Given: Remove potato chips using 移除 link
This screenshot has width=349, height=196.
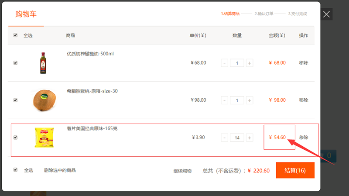Looking at the screenshot, I should pyautogui.click(x=304, y=138).
